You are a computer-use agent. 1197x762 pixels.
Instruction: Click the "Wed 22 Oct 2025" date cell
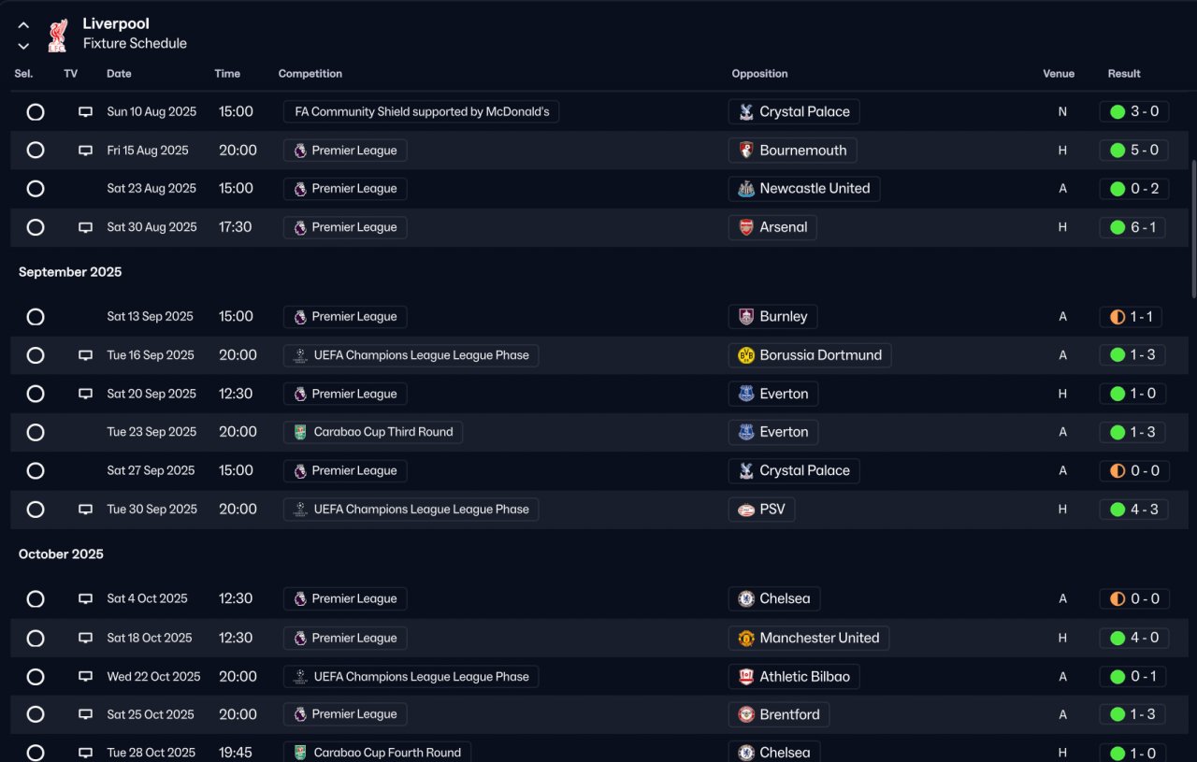154,677
